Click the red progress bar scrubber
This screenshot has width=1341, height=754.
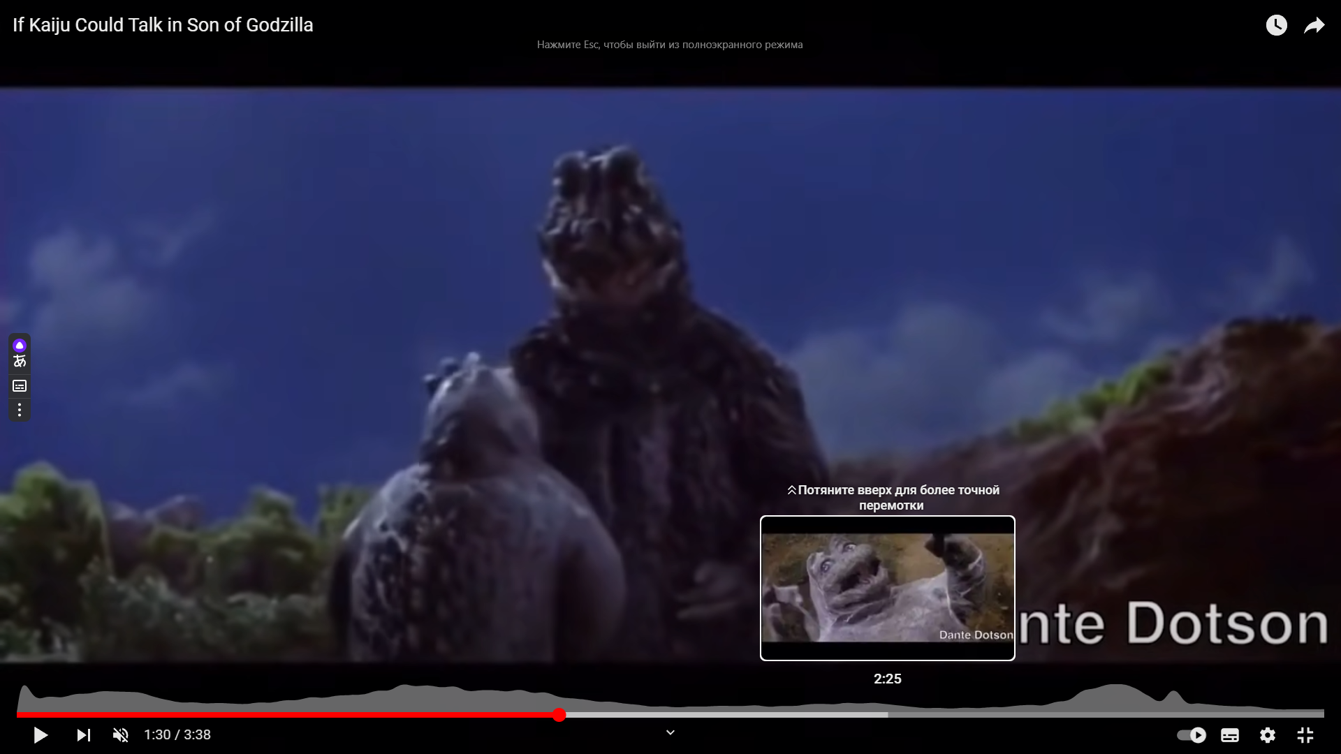pos(559,714)
